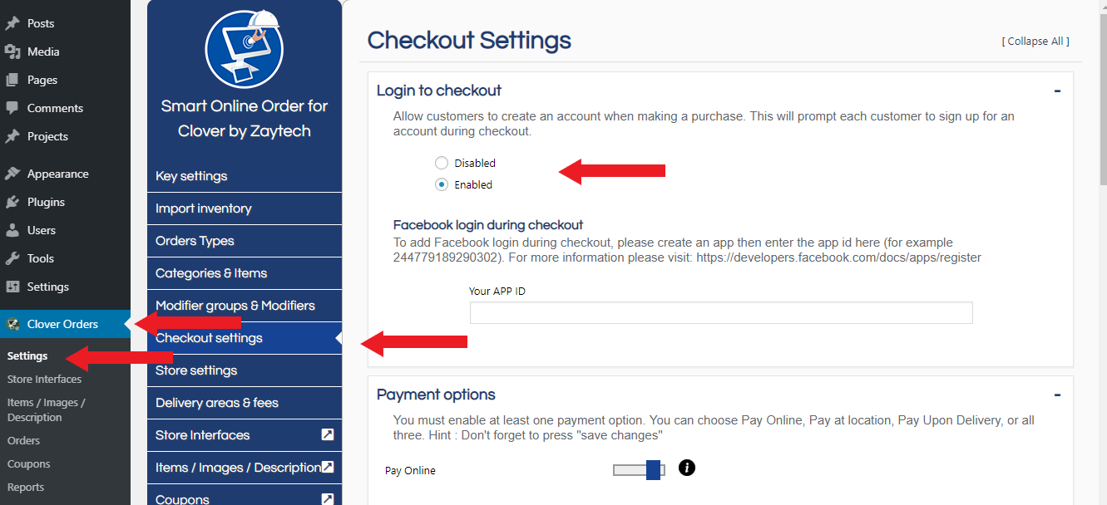This screenshot has height=505, width=1107.
Task: Click the Collapse All link
Action: [1035, 41]
